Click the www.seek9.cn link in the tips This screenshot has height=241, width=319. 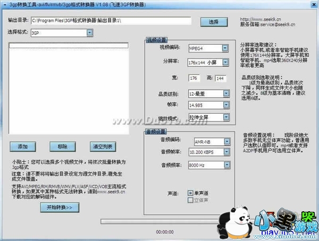pyautogui.click(x=111, y=192)
